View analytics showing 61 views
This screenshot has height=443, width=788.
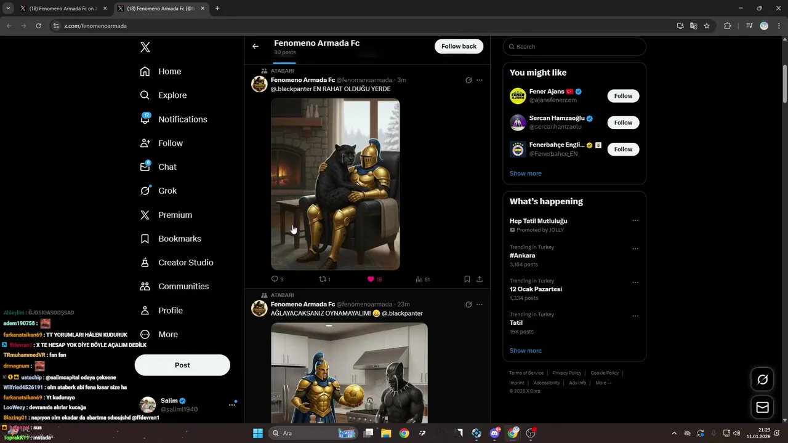[x=422, y=279]
